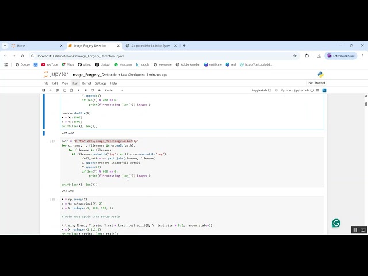Switch to the Supported Manipulation Types tab
This screenshot has width=368, height=276.
pyautogui.click(x=151, y=45)
